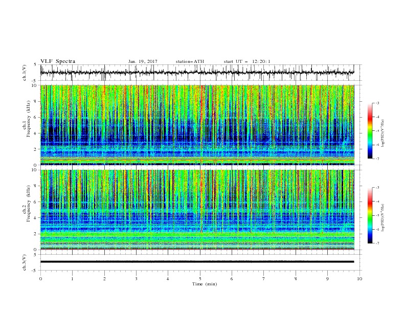Click the 'VLF Spectra' title text

click(58, 61)
